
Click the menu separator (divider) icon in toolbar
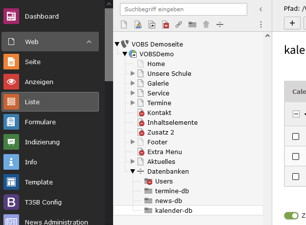click(x=220, y=24)
